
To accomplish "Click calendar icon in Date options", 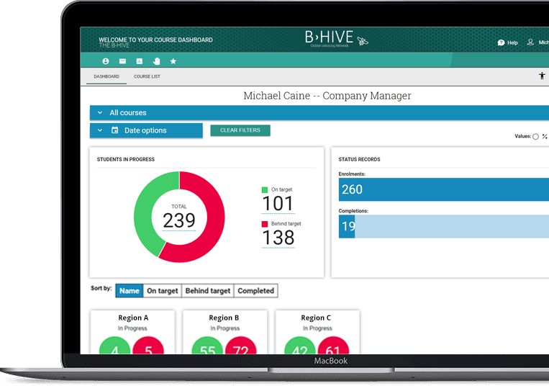I will click(x=115, y=130).
